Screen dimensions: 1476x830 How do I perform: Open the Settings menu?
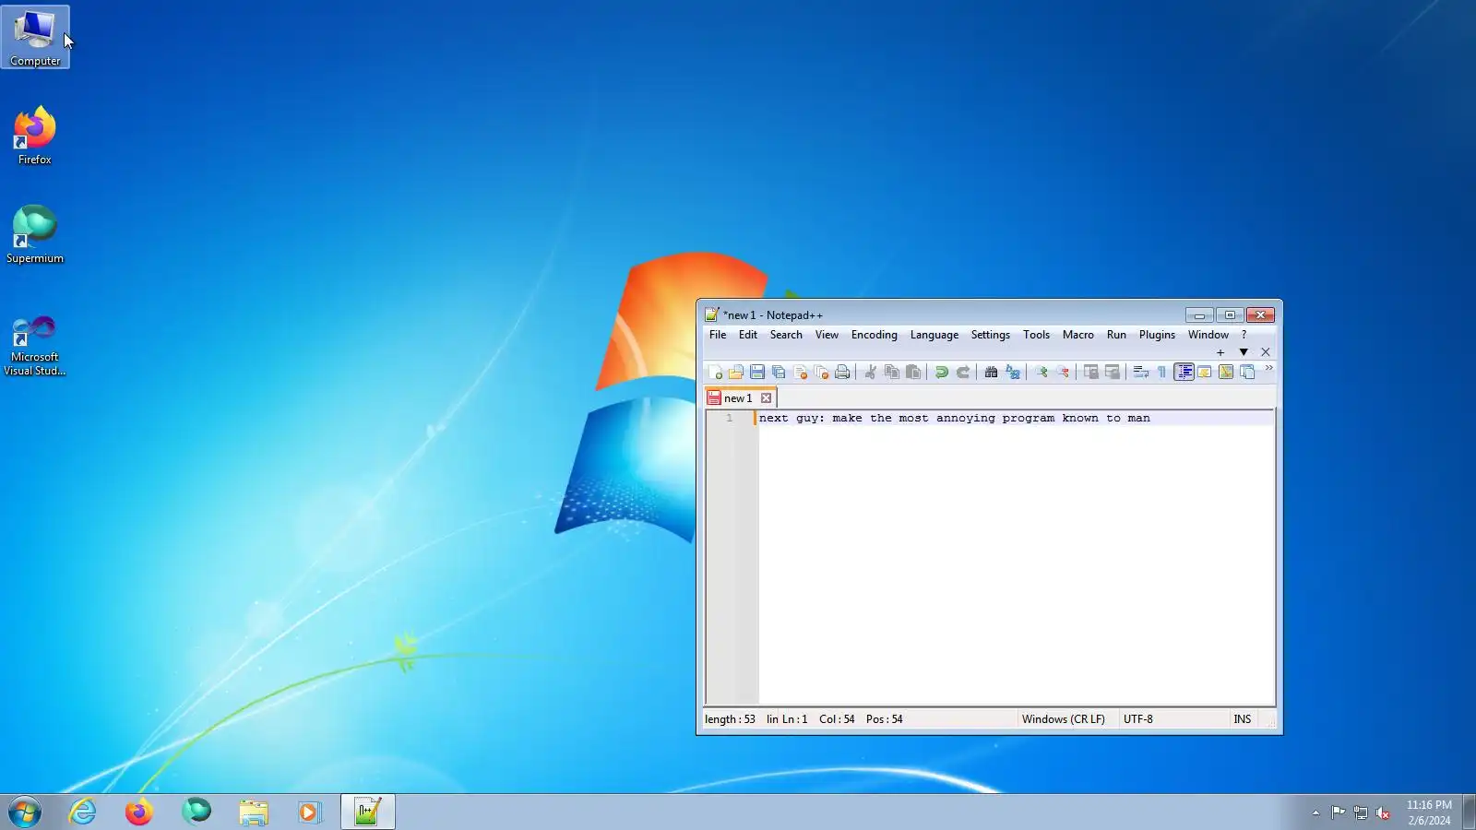(991, 335)
